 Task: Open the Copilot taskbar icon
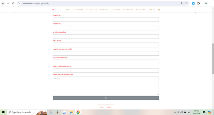click(x=209, y=112)
